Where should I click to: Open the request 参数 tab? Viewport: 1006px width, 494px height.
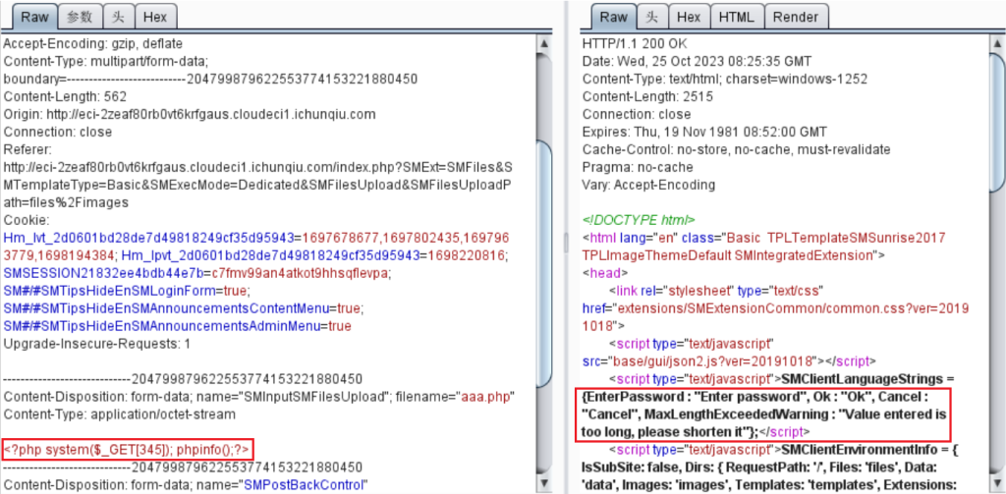[80, 16]
